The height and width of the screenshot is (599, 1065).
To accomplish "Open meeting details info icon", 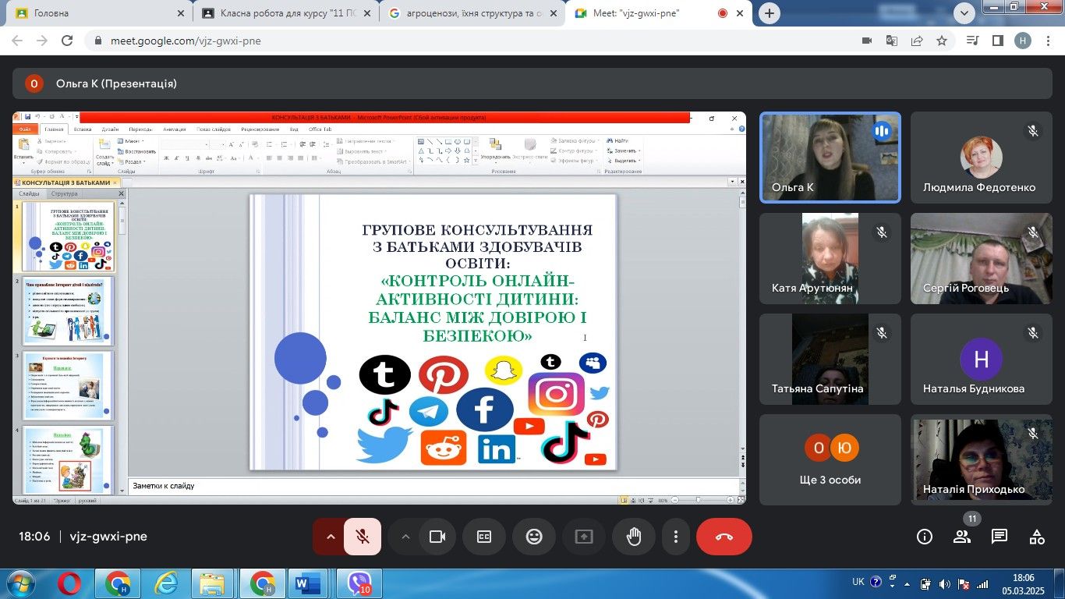I will point(925,537).
